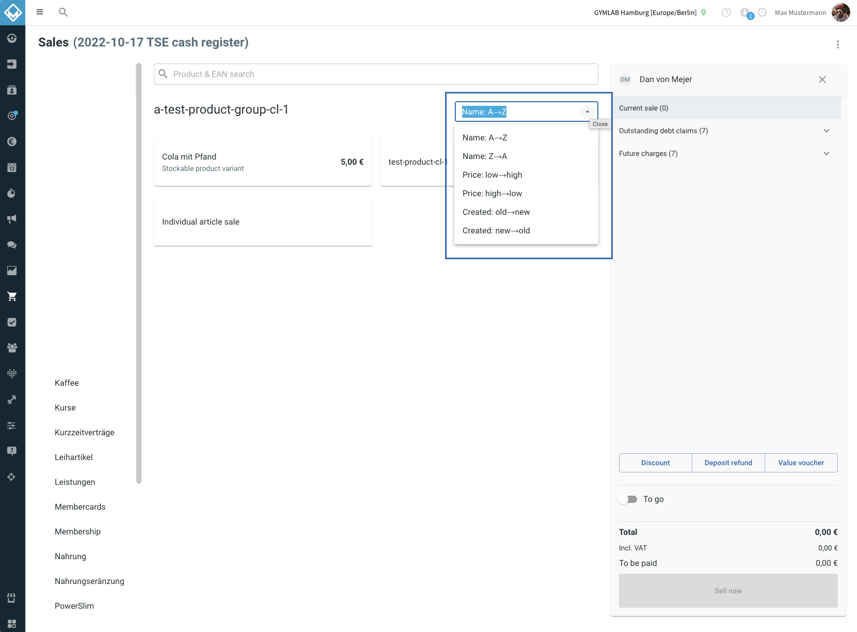
Task: Choose sort option Created: new→old
Action: click(x=526, y=231)
